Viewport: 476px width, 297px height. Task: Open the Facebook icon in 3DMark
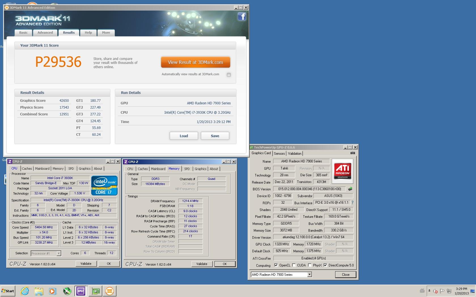coord(242,17)
